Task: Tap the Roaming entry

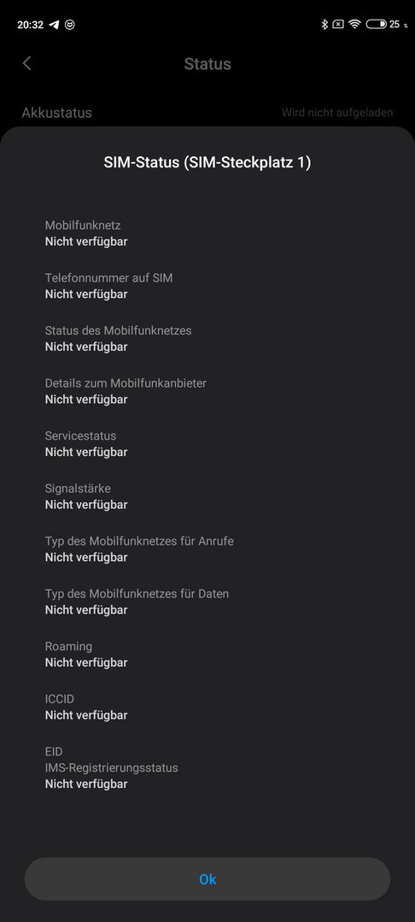Action: pyautogui.click(x=207, y=655)
